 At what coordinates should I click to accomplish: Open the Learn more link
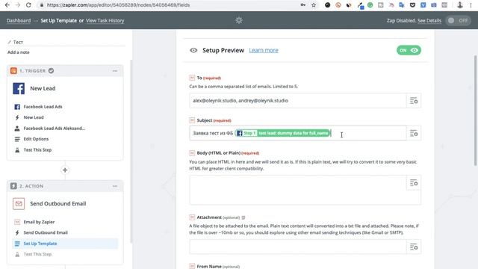pos(264,50)
